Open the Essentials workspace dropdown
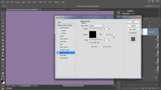 pyautogui.click(x=152, y=6)
